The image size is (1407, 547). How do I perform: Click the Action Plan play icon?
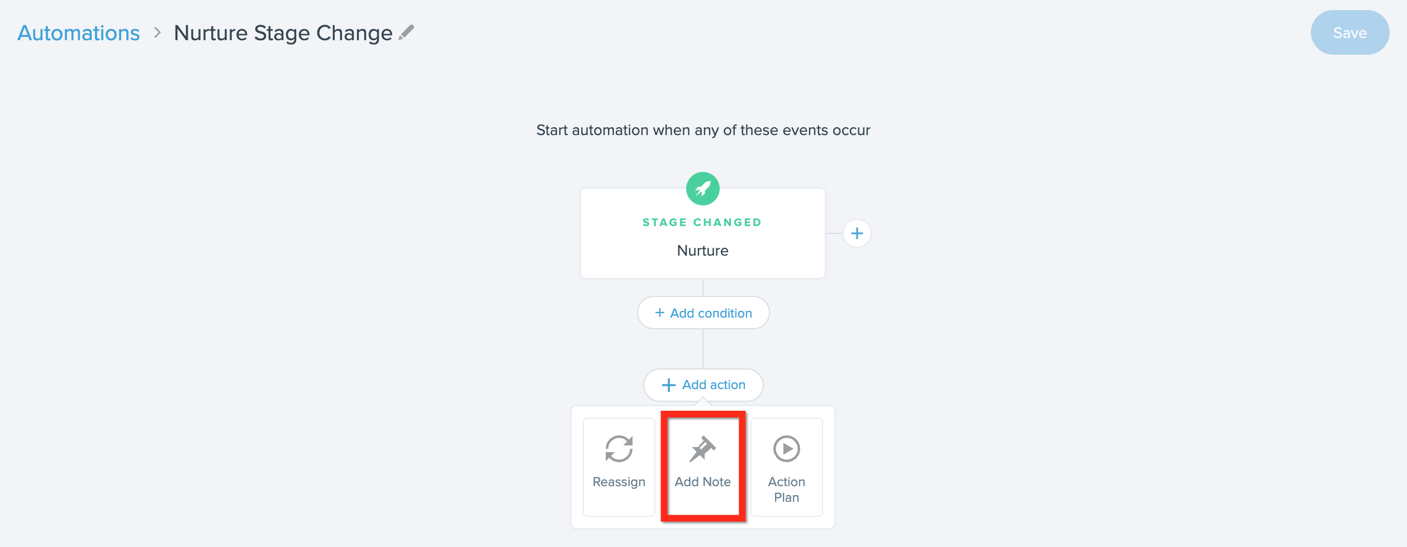[786, 449]
